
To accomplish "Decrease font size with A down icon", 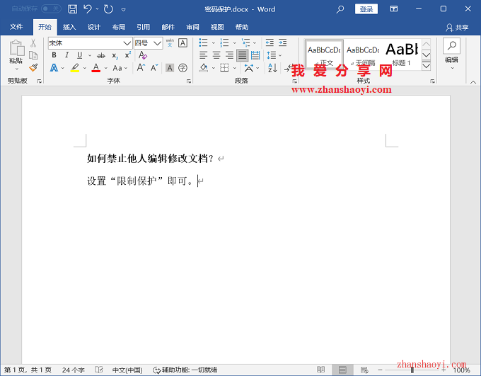I will pos(154,67).
